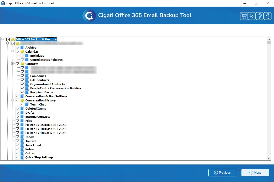
Task: Click the scrollbar up arrow
Action: coord(269,39)
